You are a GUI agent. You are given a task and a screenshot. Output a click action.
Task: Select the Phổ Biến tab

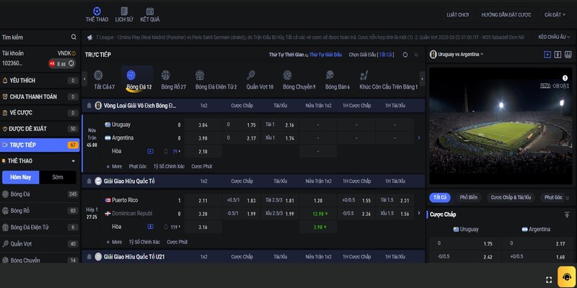point(469,197)
